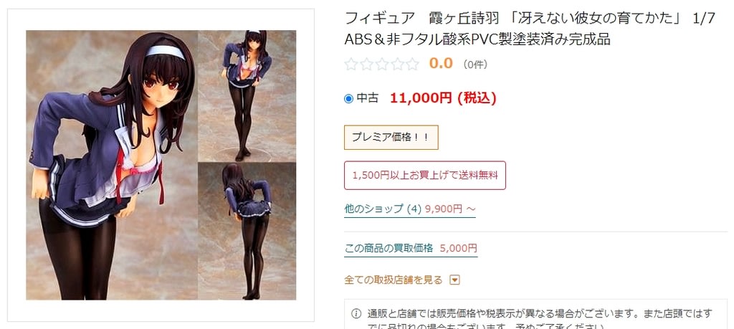734x329 pixels.
Task: Click the full-body front figure photo
Action: coord(247,96)
